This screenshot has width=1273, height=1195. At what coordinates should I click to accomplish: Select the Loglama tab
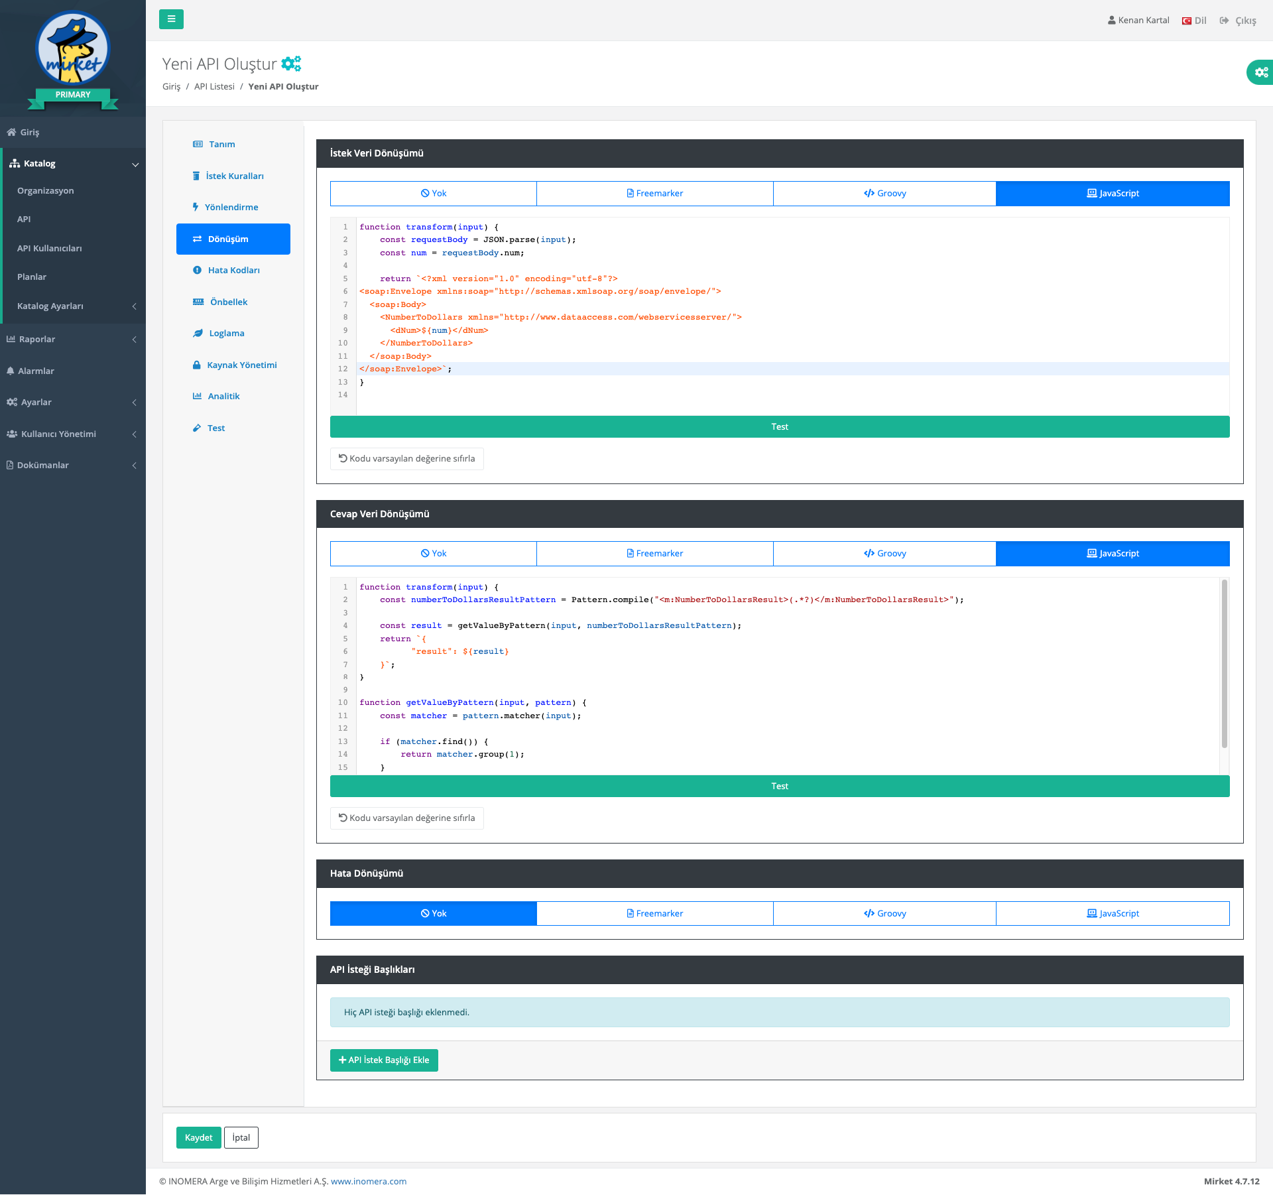coord(233,333)
